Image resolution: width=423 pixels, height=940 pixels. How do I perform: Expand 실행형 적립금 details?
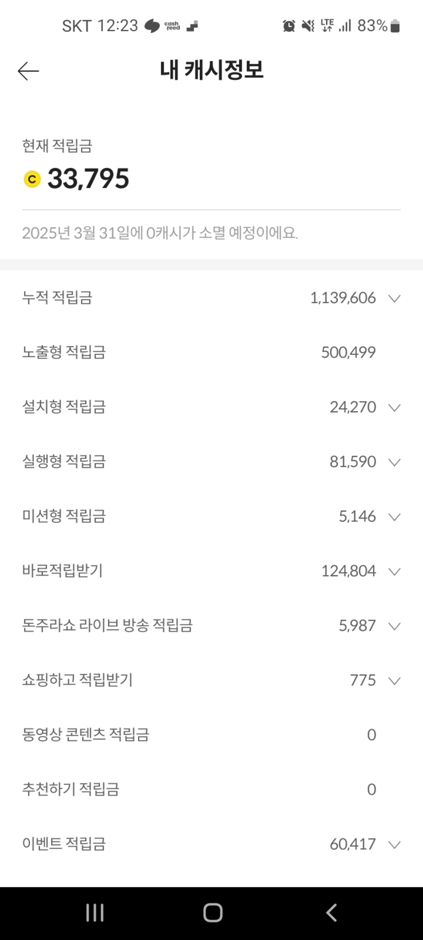coord(394,462)
